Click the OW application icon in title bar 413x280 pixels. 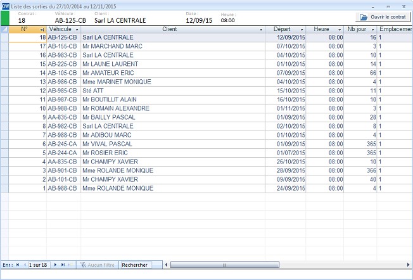tap(5, 6)
